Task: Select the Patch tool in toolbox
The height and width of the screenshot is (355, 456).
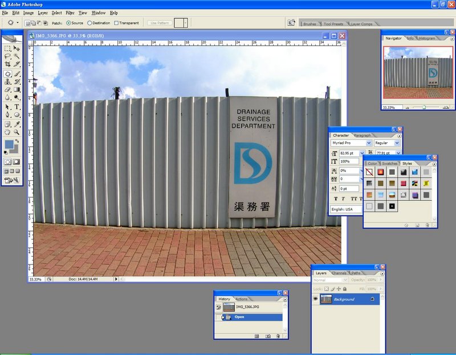Action: (x=8, y=74)
